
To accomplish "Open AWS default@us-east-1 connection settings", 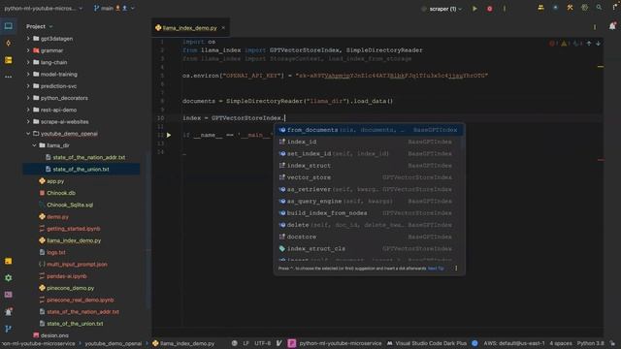I will pyautogui.click(x=513, y=343).
